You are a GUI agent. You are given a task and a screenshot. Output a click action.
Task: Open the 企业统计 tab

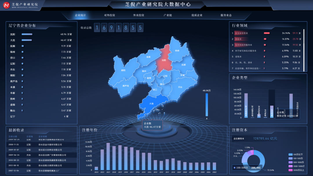(x=80, y=15)
